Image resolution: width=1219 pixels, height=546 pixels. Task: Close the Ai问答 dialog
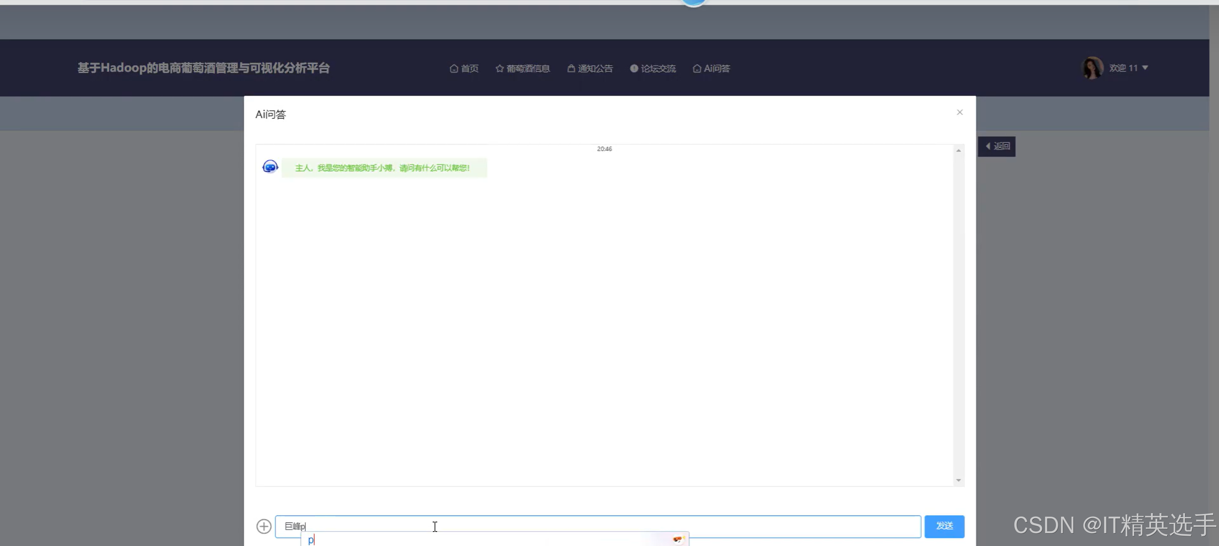[959, 112]
